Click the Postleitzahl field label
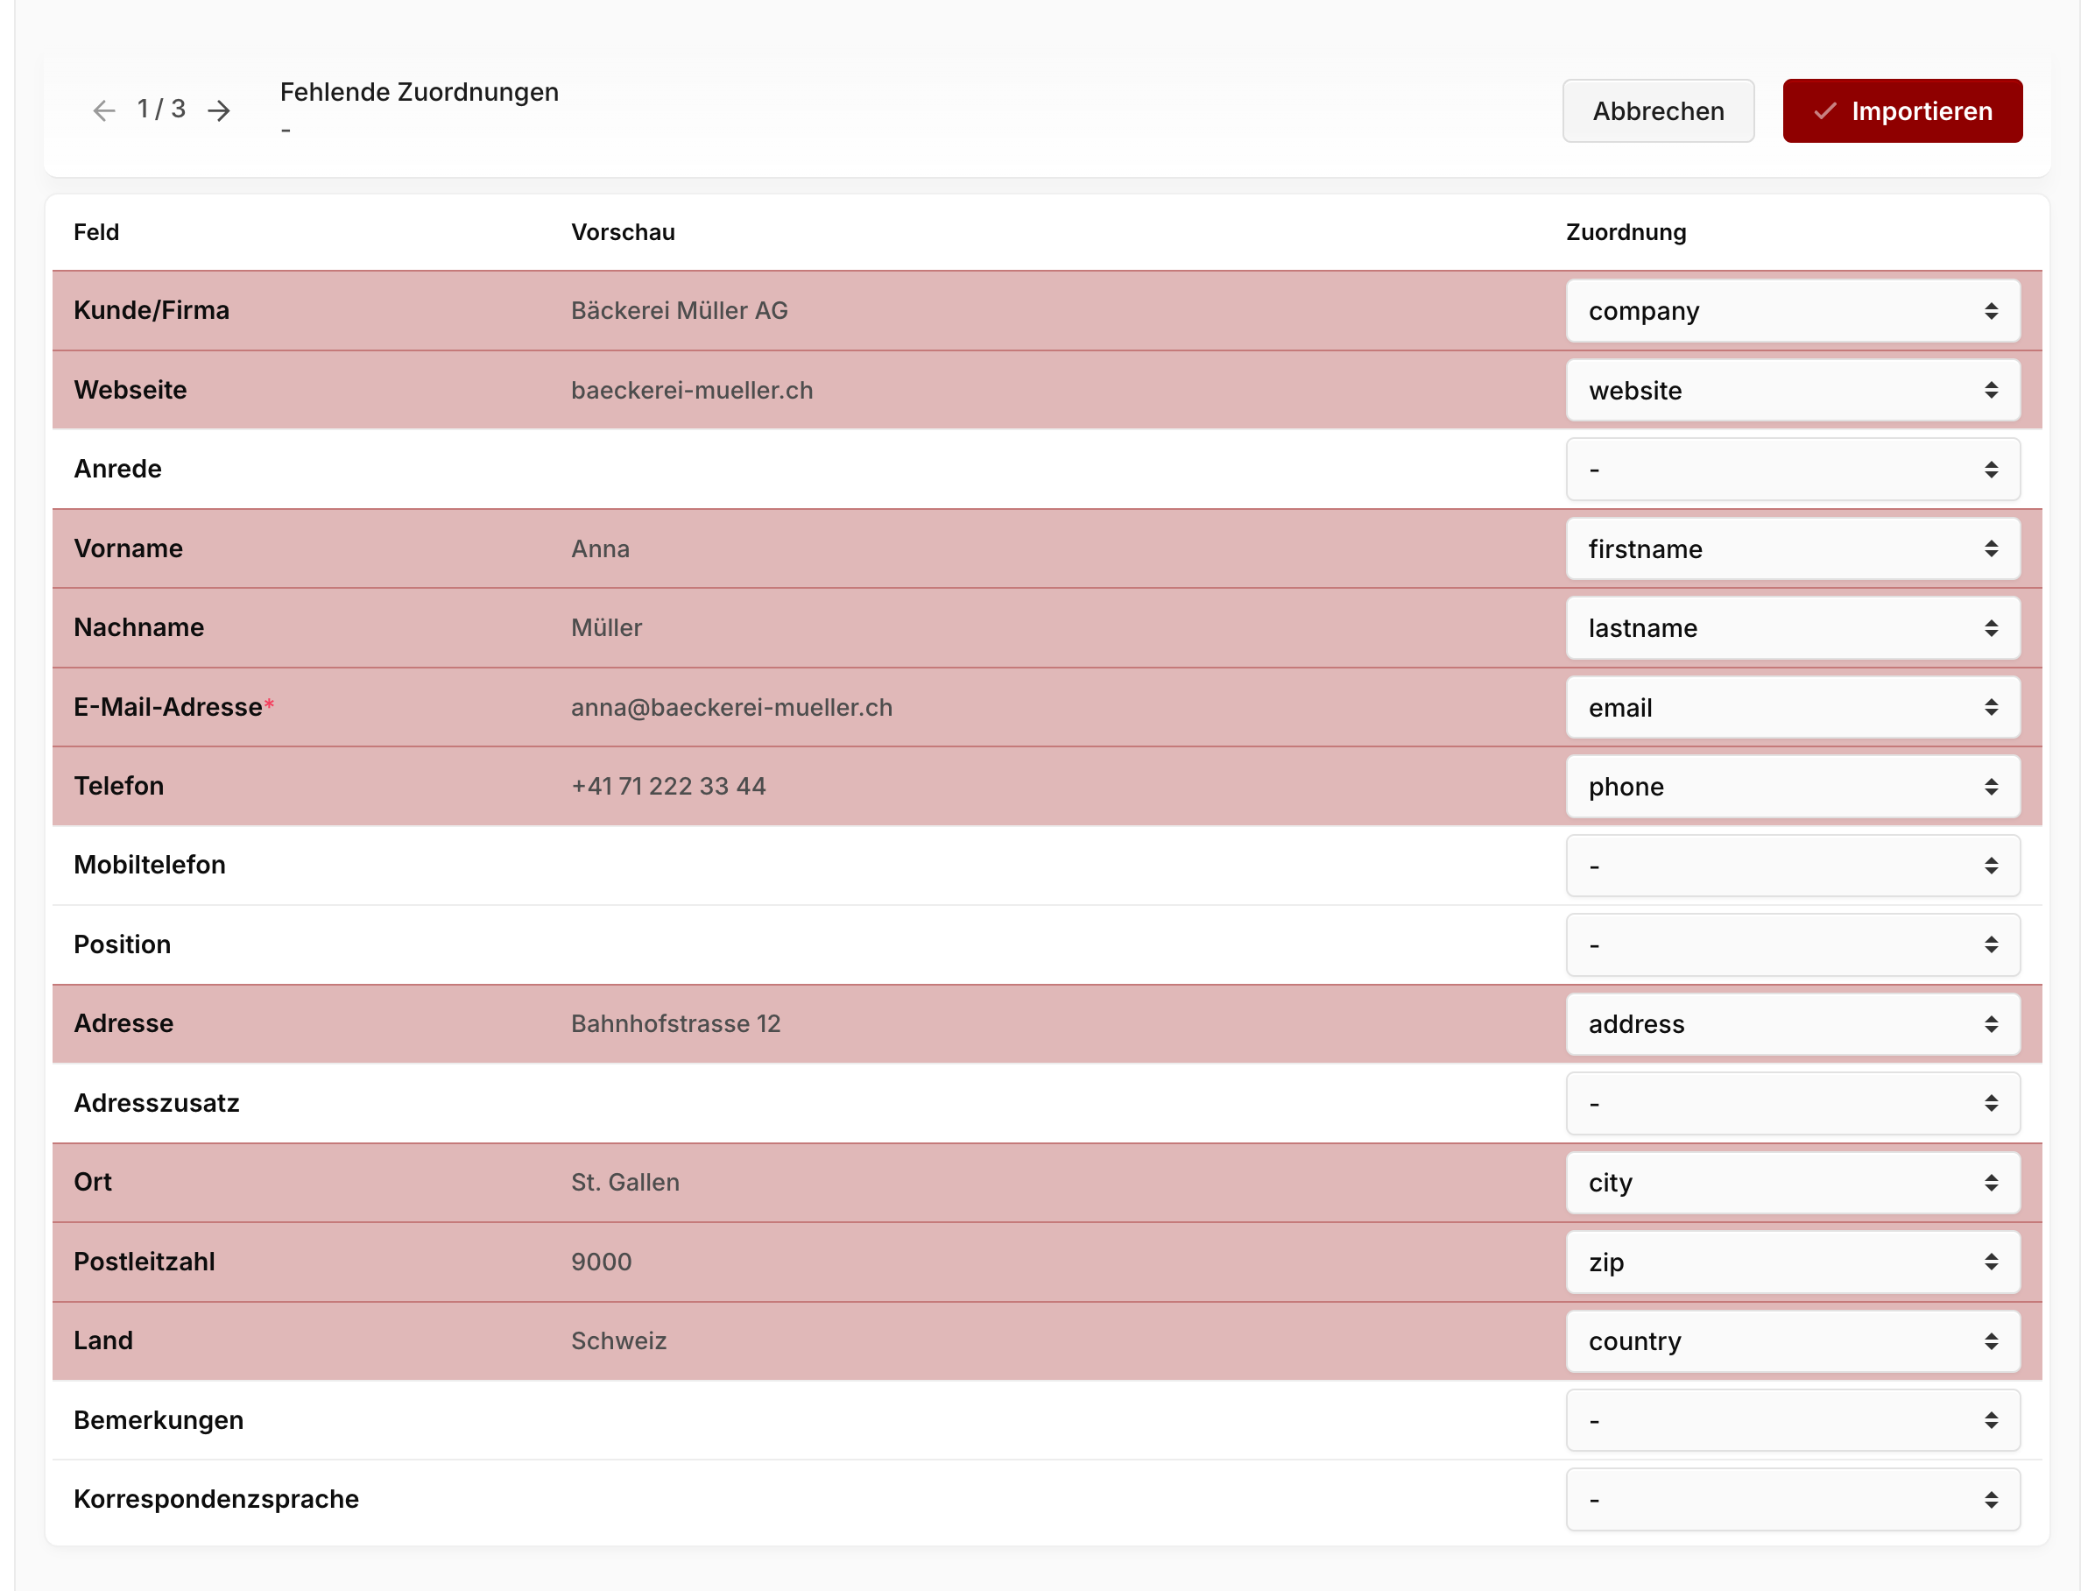This screenshot has height=1591, width=2095. pos(144,1262)
